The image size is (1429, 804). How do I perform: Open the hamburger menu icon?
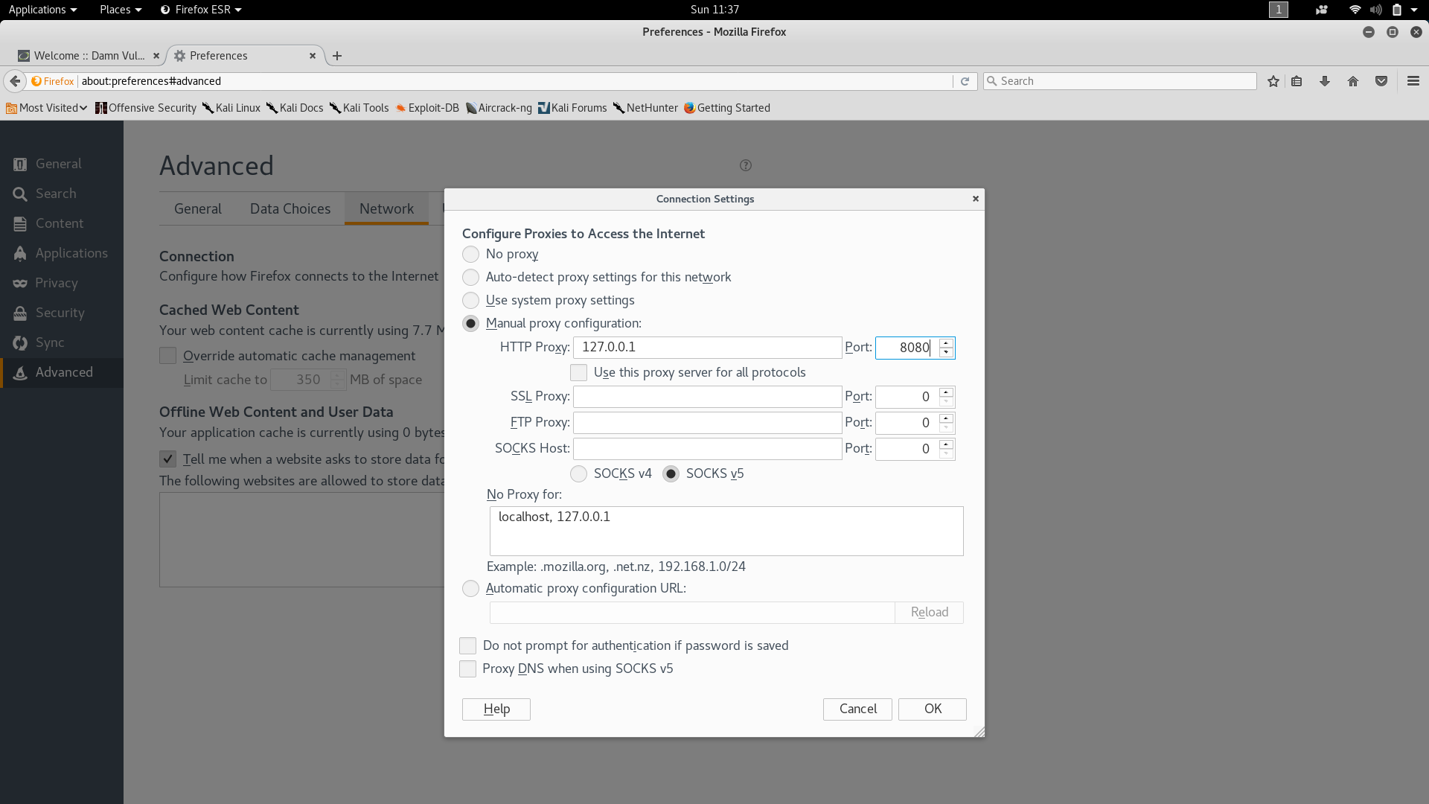point(1413,81)
